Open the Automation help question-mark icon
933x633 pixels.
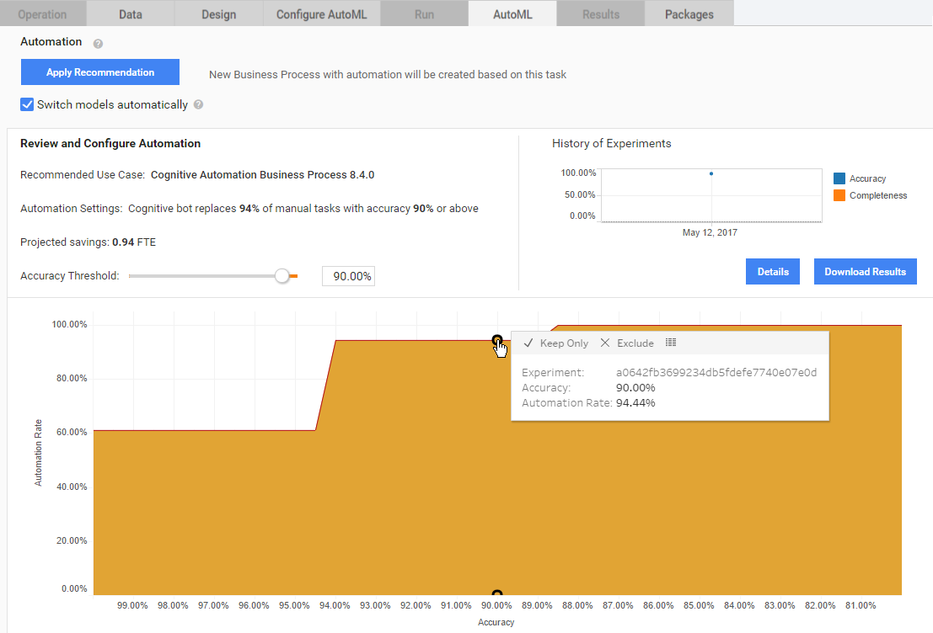coord(98,44)
